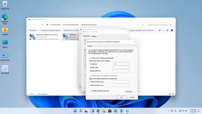Show hidden tray icons chevron
202x114 pixels.
point(169,111)
